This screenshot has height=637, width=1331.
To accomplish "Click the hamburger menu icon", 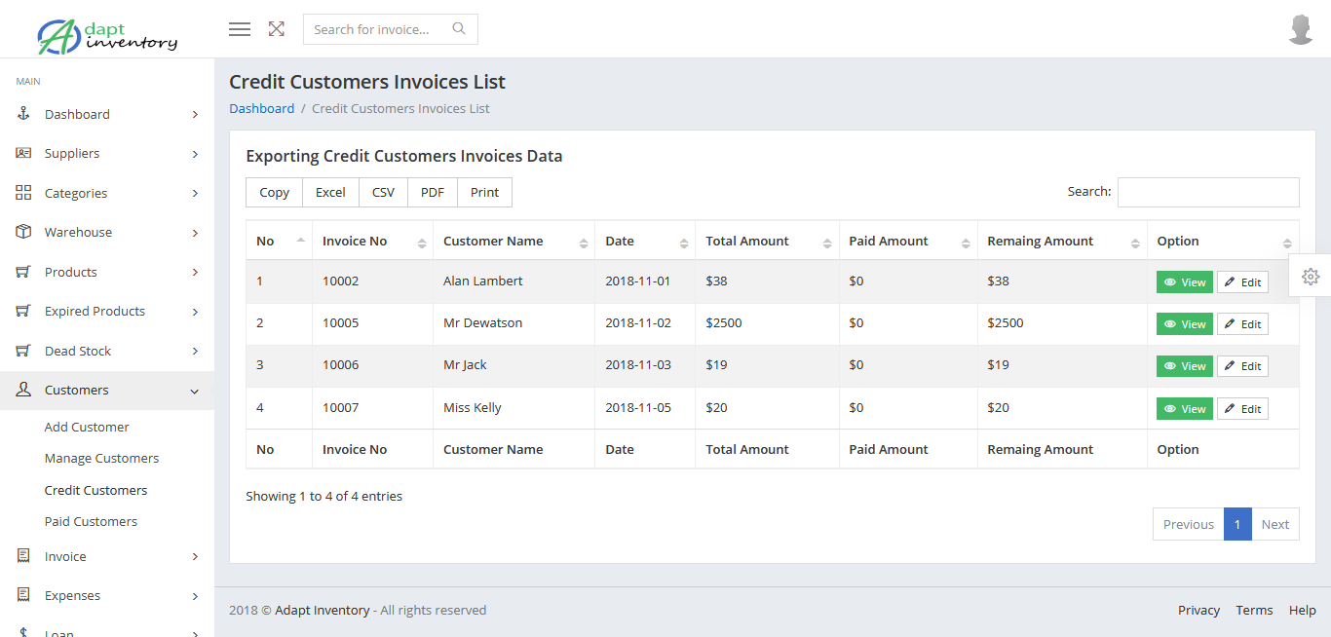I will [240, 29].
